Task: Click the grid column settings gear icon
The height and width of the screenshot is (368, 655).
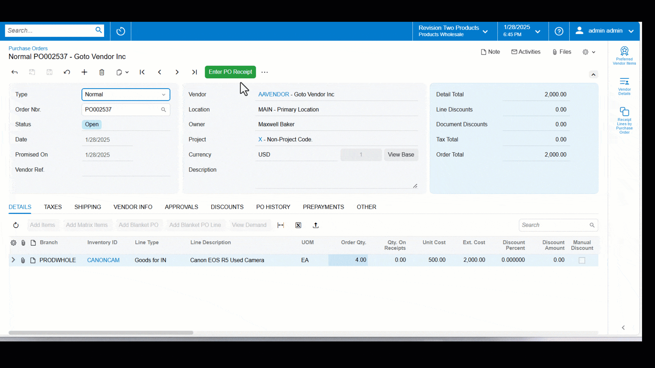Action: pos(13,243)
